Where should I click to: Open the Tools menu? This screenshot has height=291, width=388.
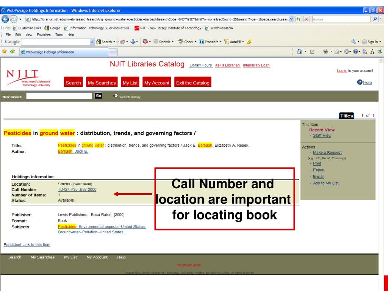pos(59,34)
